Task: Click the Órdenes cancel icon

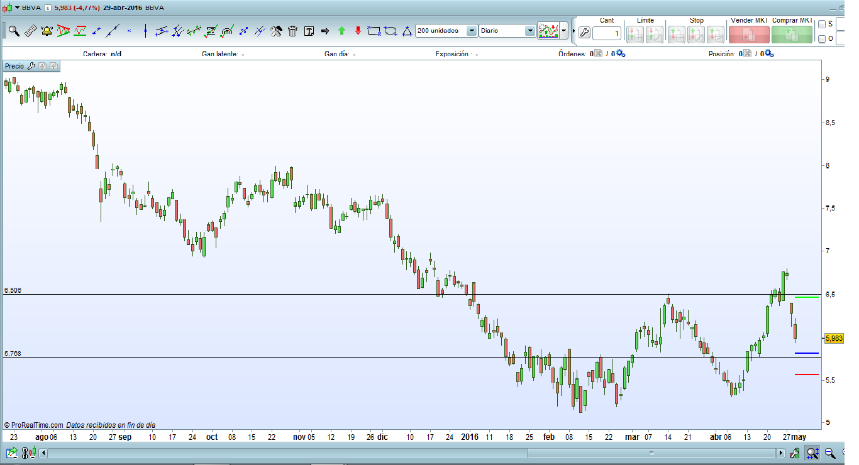Action: (599, 54)
